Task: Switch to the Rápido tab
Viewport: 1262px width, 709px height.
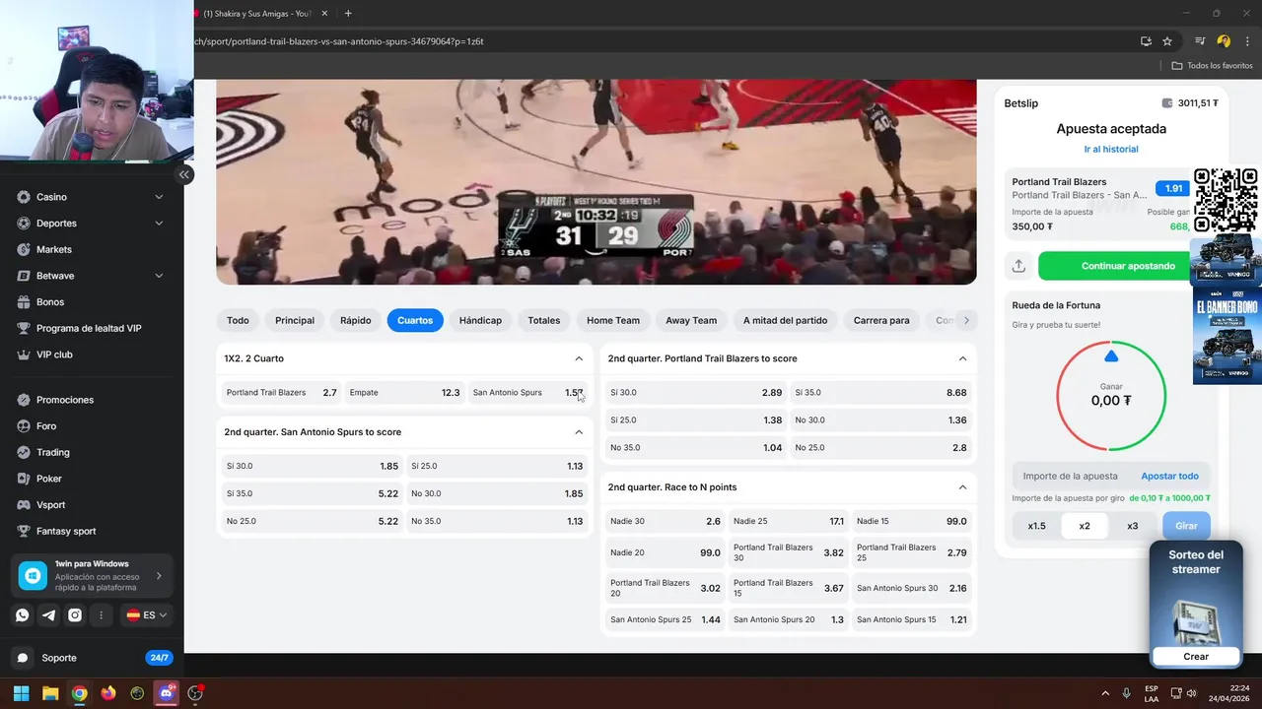Action: pyautogui.click(x=356, y=320)
